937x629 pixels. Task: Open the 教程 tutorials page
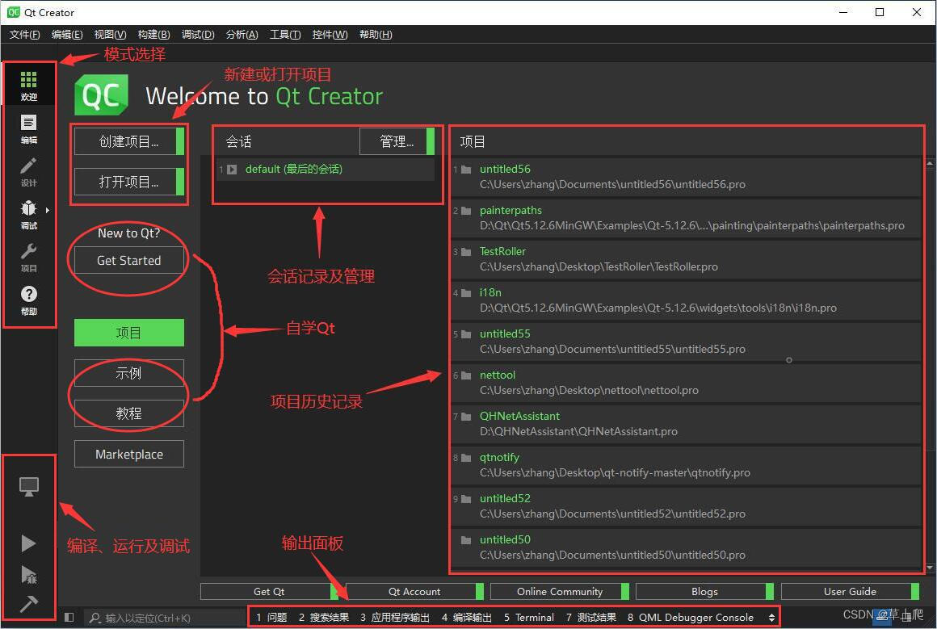click(x=129, y=413)
